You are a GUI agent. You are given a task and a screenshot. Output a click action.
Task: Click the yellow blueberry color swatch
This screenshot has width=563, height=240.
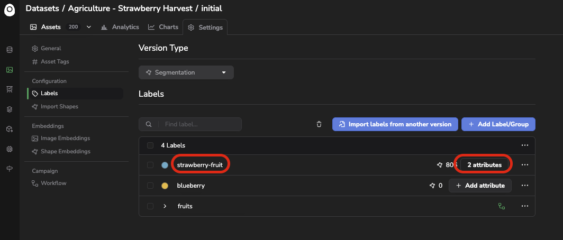pos(165,186)
